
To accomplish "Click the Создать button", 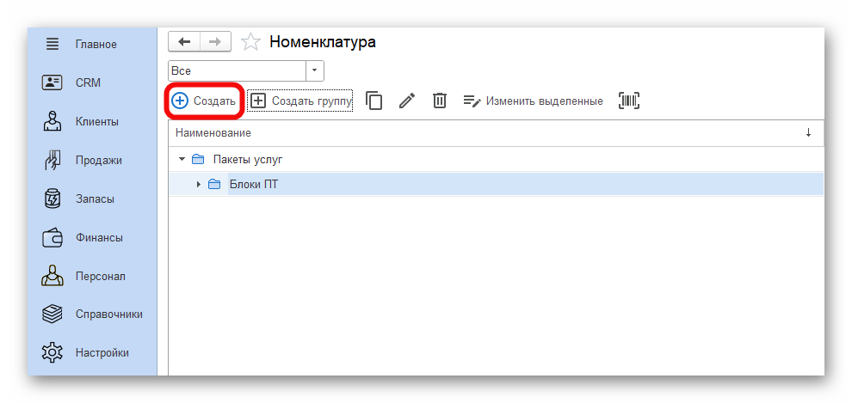I will tap(204, 101).
